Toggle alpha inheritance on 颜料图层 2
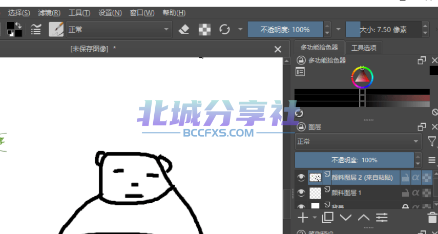Image resolution: width=438 pixels, height=234 pixels. [415, 177]
